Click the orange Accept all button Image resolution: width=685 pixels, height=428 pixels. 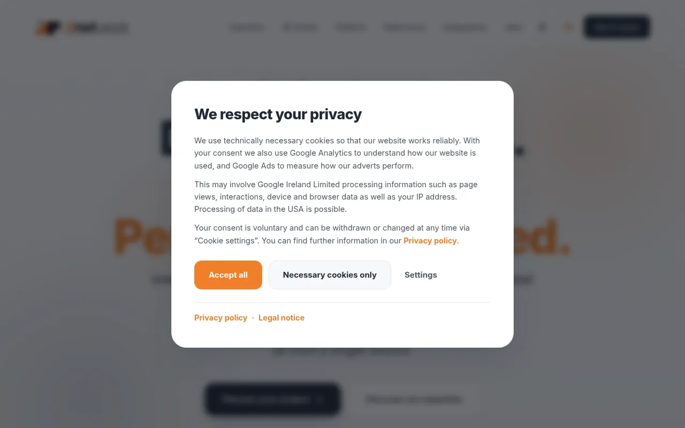coord(228,275)
